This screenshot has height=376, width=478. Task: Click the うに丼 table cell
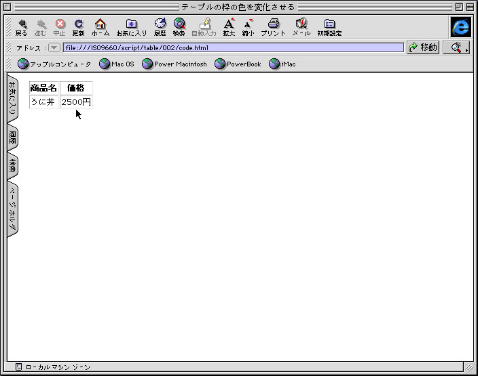pyautogui.click(x=44, y=102)
